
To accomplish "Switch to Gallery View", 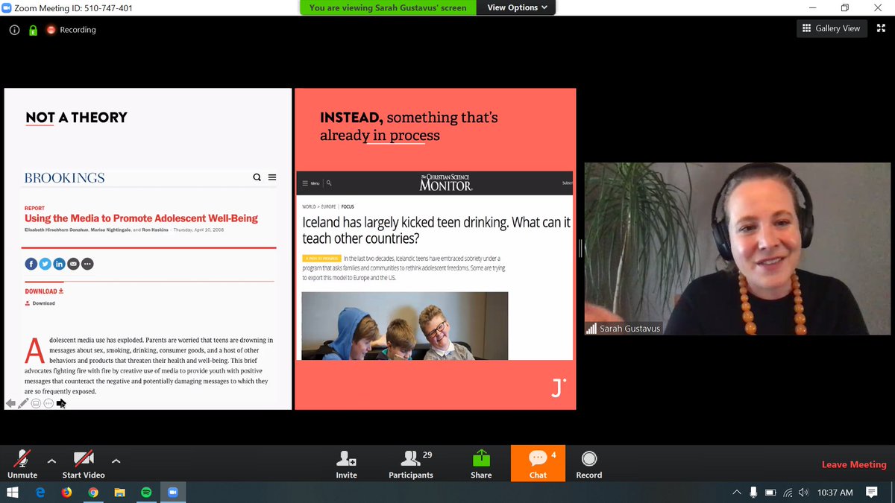I will (831, 28).
